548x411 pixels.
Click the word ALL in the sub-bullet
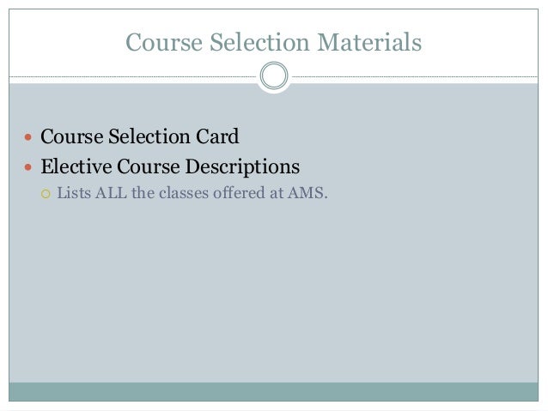111,193
